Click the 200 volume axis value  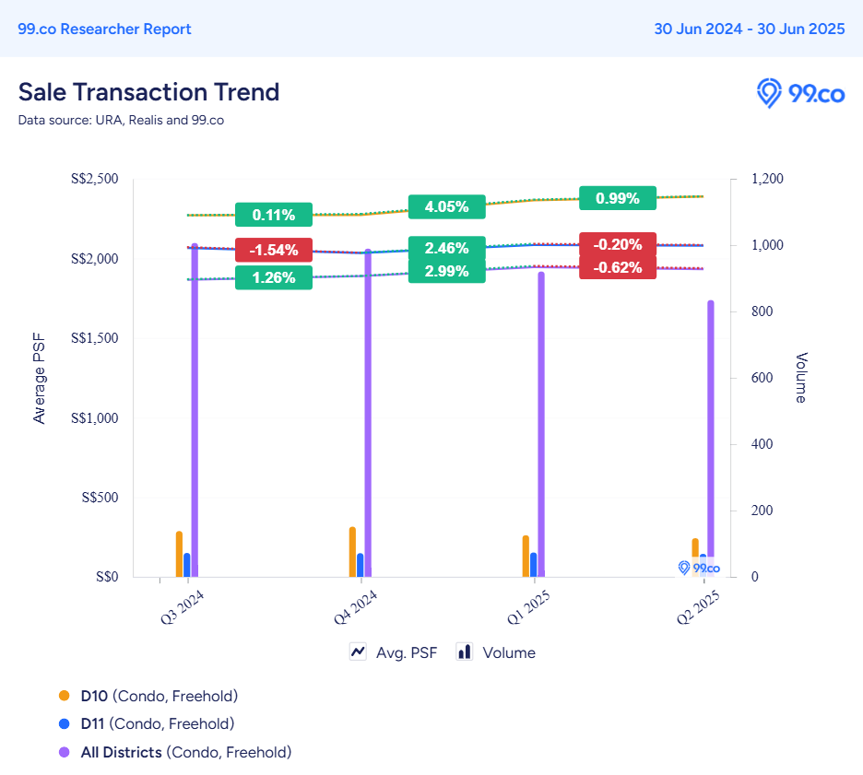763,511
